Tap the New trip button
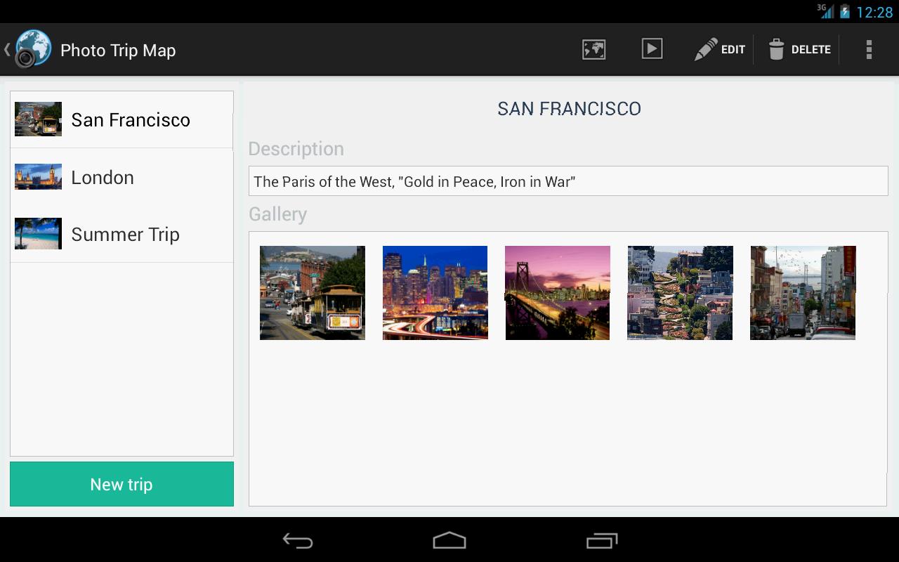This screenshot has height=562, width=899. coord(122,484)
